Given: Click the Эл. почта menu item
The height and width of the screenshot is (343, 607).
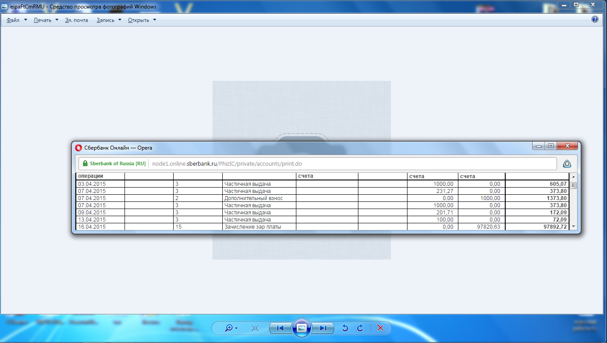Looking at the screenshot, I should click(76, 20).
